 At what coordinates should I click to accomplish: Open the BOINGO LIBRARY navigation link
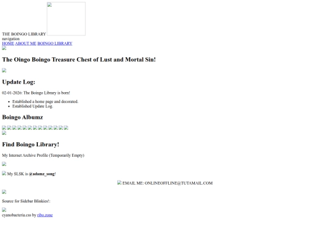pyautogui.click(x=55, y=43)
